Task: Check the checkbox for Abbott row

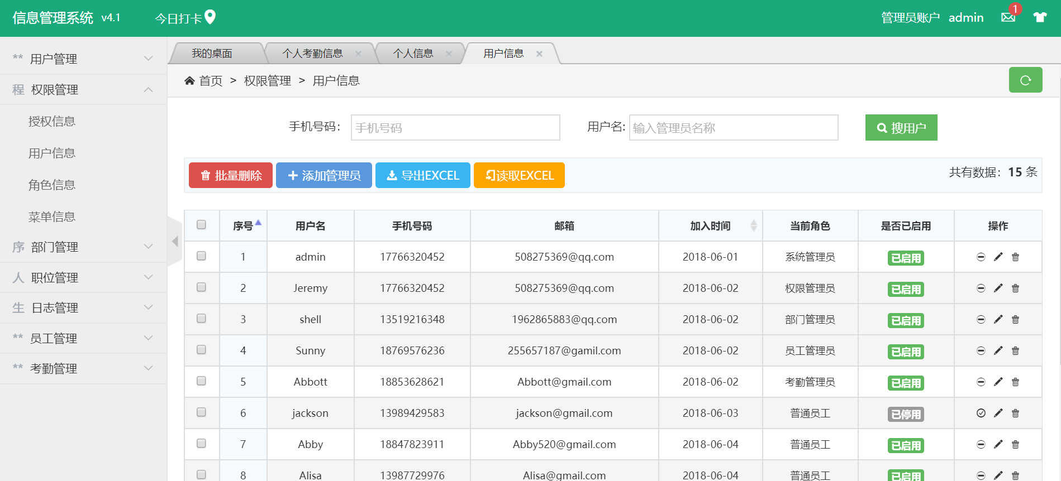Action: pos(201,381)
